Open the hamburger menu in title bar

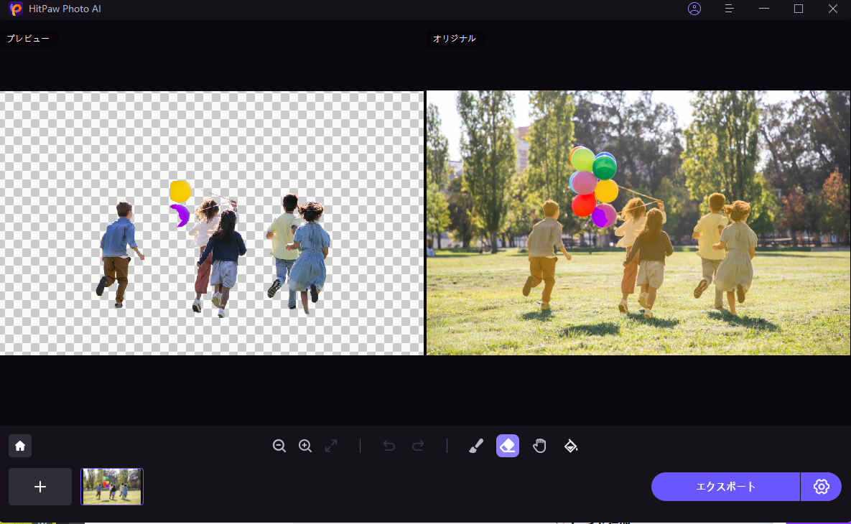click(x=729, y=9)
